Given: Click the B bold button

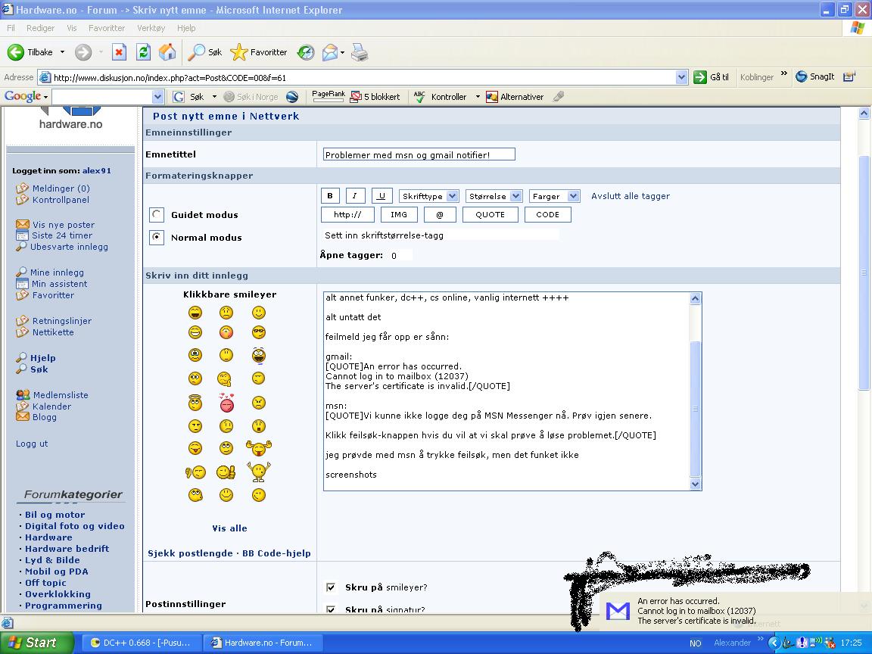Looking at the screenshot, I should (x=330, y=196).
